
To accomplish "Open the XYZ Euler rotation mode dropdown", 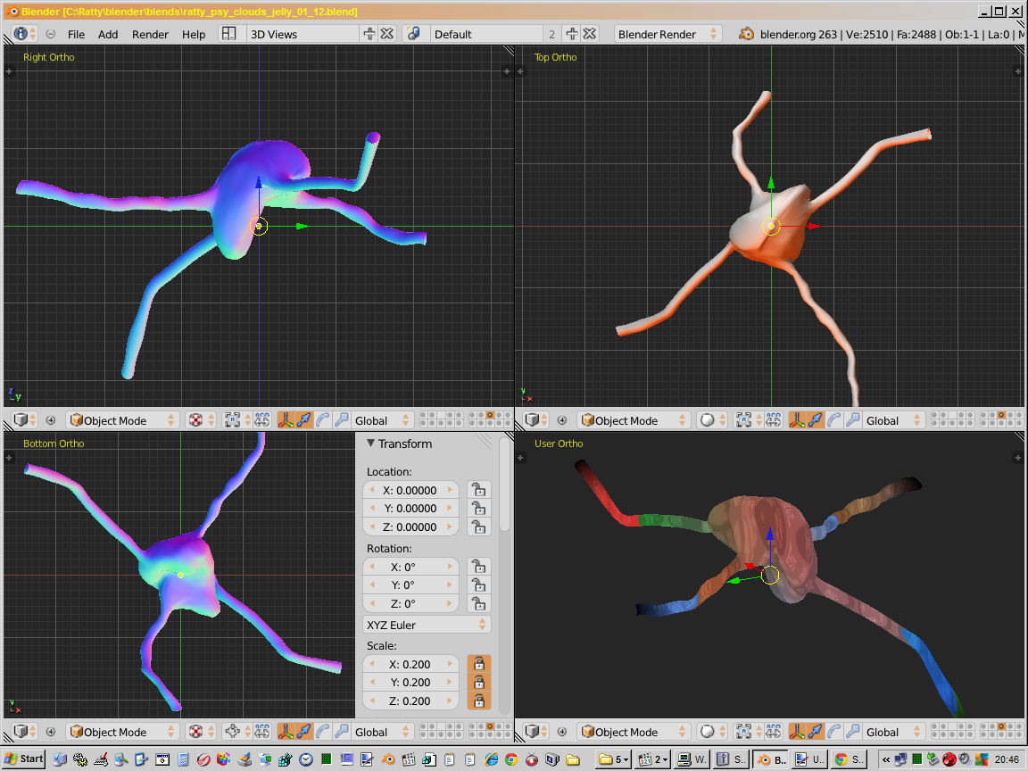I will (427, 625).
